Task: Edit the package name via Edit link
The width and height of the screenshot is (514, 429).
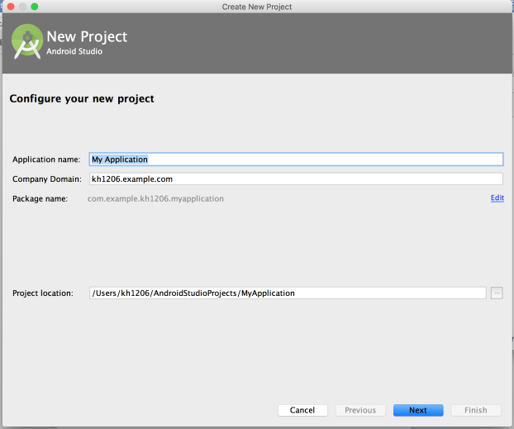Action: coord(497,198)
